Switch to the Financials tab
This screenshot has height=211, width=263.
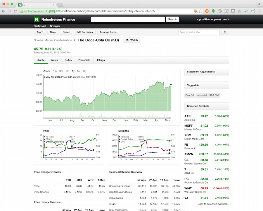point(84,60)
